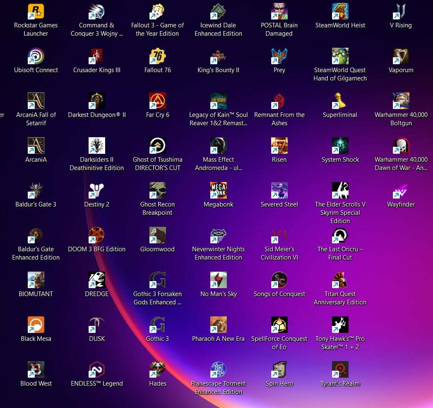
Task: Select the Prey game shortcut
Action: [x=279, y=56]
